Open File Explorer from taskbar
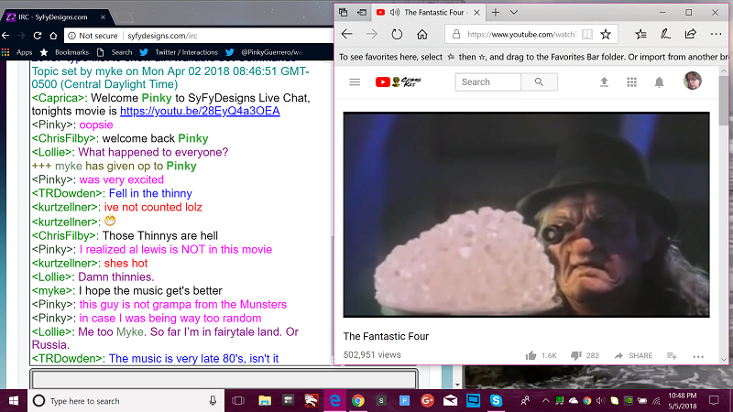Image resolution: width=733 pixels, height=412 pixels. point(265,401)
